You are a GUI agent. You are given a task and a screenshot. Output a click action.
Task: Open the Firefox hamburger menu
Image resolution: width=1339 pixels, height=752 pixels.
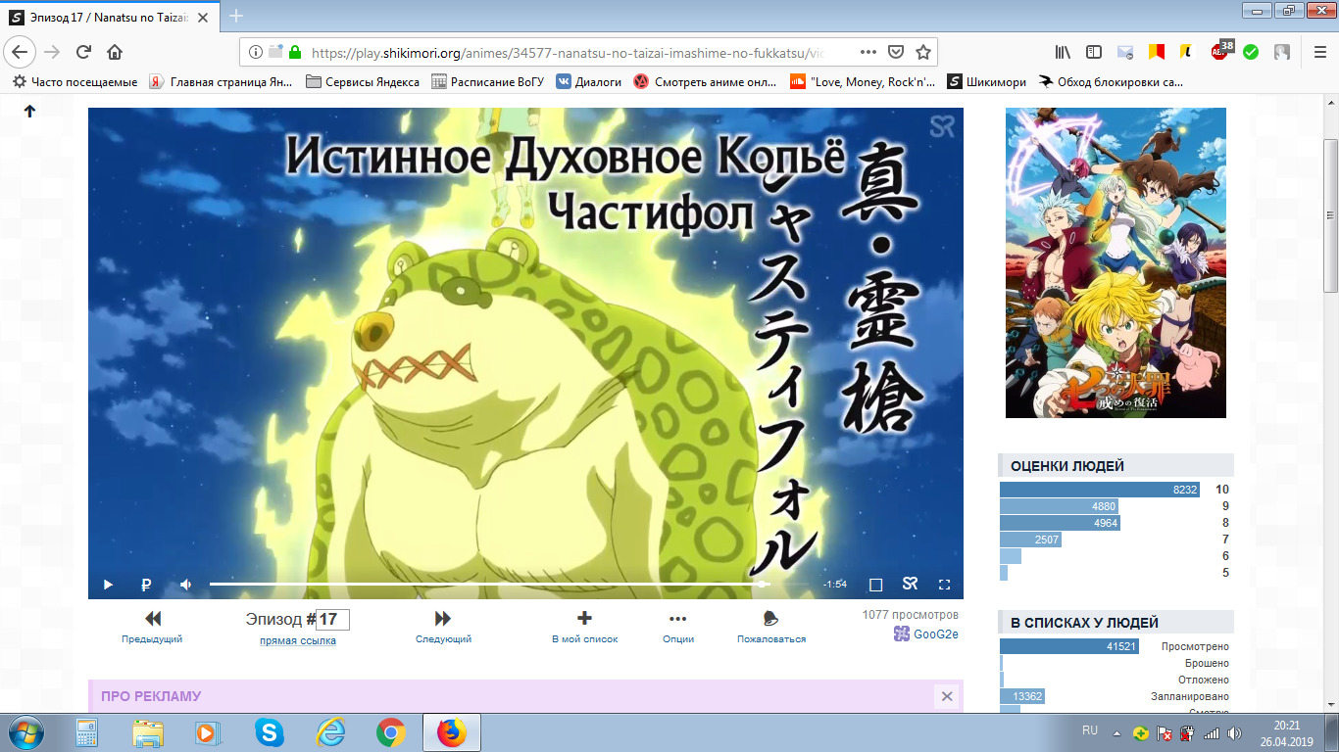1318,52
